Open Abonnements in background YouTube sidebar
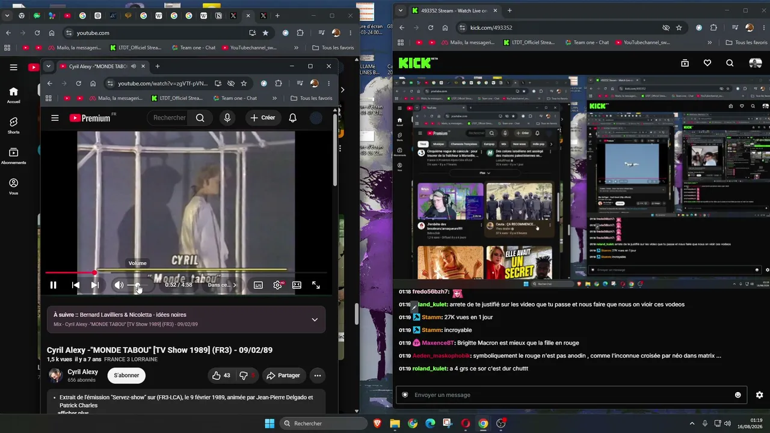The width and height of the screenshot is (770, 433). point(13,156)
